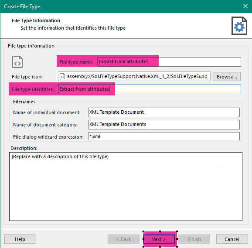Click inside the Description text area
Image resolution: width=252 pixels, height=248 pixels.
(x=126, y=187)
